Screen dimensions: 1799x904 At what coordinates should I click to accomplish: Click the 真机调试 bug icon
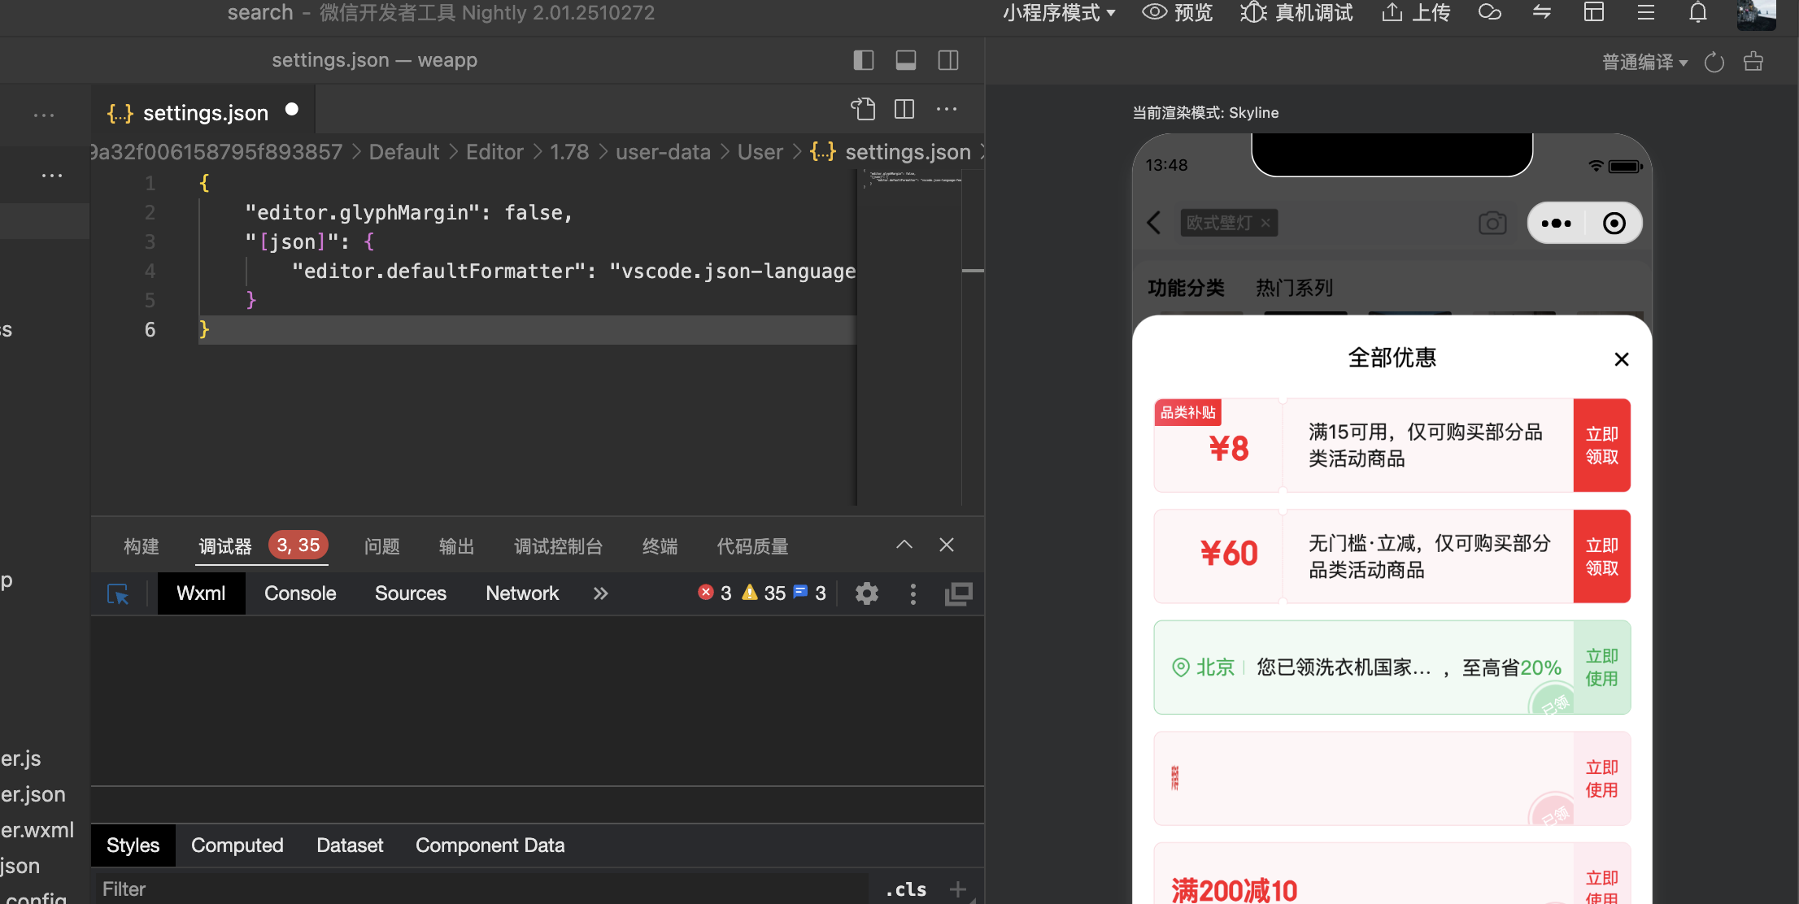point(1253,12)
